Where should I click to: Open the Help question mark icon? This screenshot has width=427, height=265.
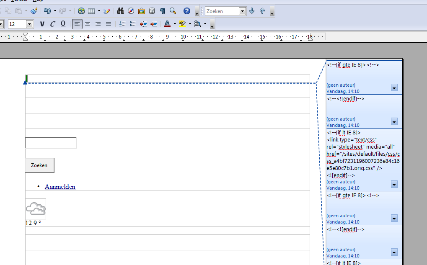click(186, 11)
